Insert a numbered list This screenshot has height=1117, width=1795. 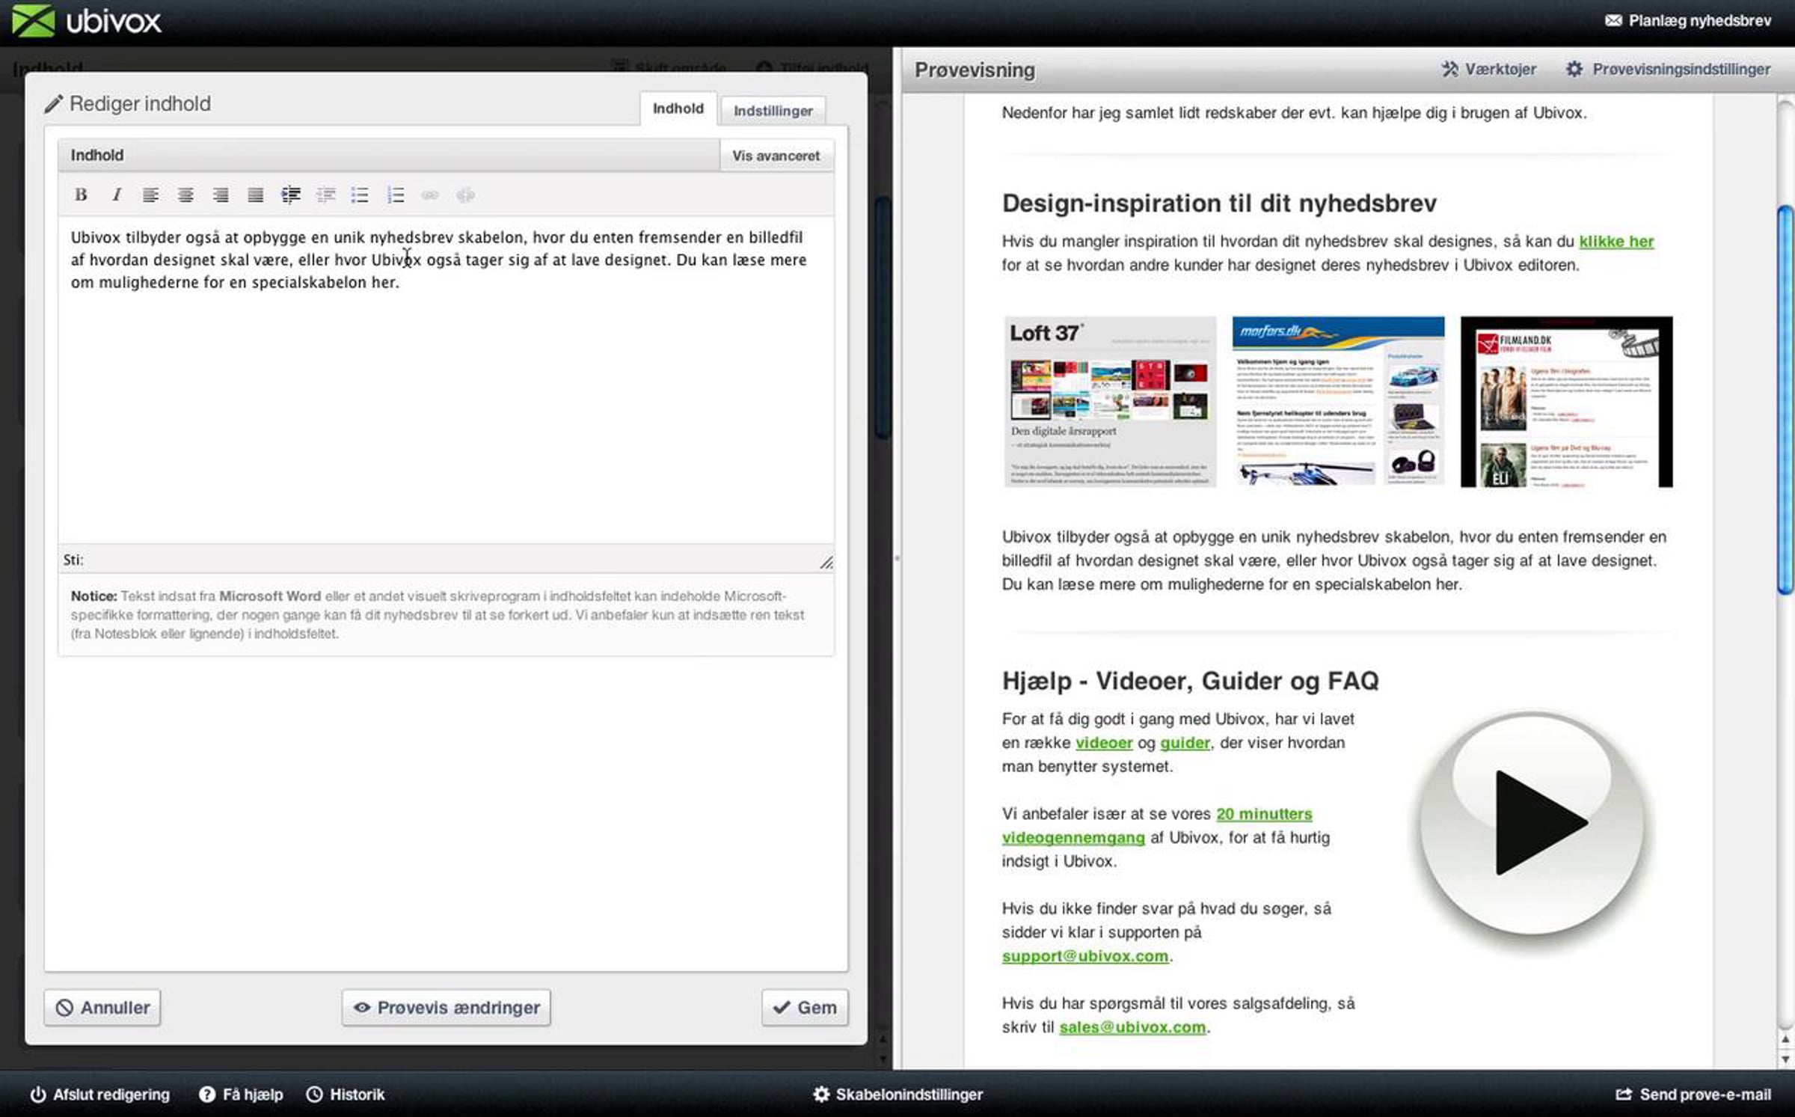point(396,195)
